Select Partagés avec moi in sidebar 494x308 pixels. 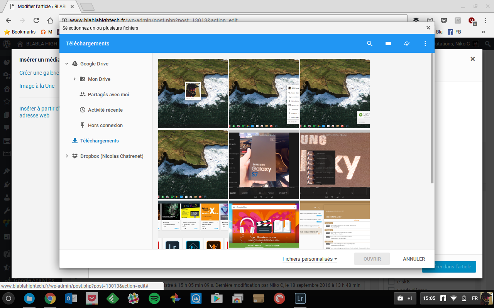point(108,95)
